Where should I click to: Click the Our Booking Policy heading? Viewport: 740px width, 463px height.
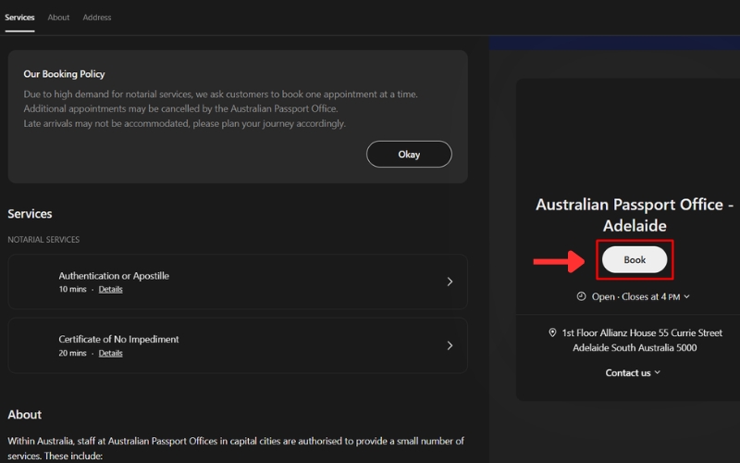(x=64, y=74)
